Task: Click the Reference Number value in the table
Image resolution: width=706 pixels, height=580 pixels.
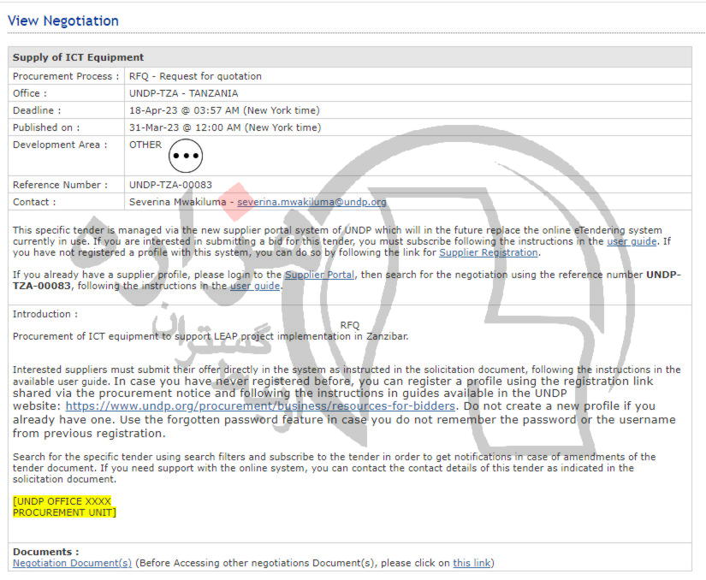Action: pos(170,185)
